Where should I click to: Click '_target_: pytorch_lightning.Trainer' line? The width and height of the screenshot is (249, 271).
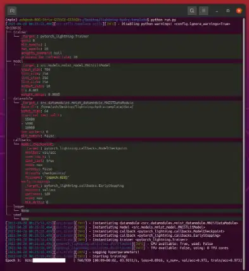(55, 36)
